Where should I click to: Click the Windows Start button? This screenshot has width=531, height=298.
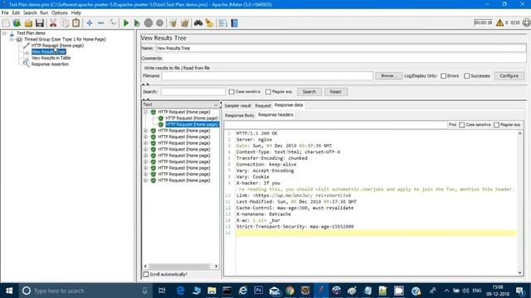click(x=9, y=291)
